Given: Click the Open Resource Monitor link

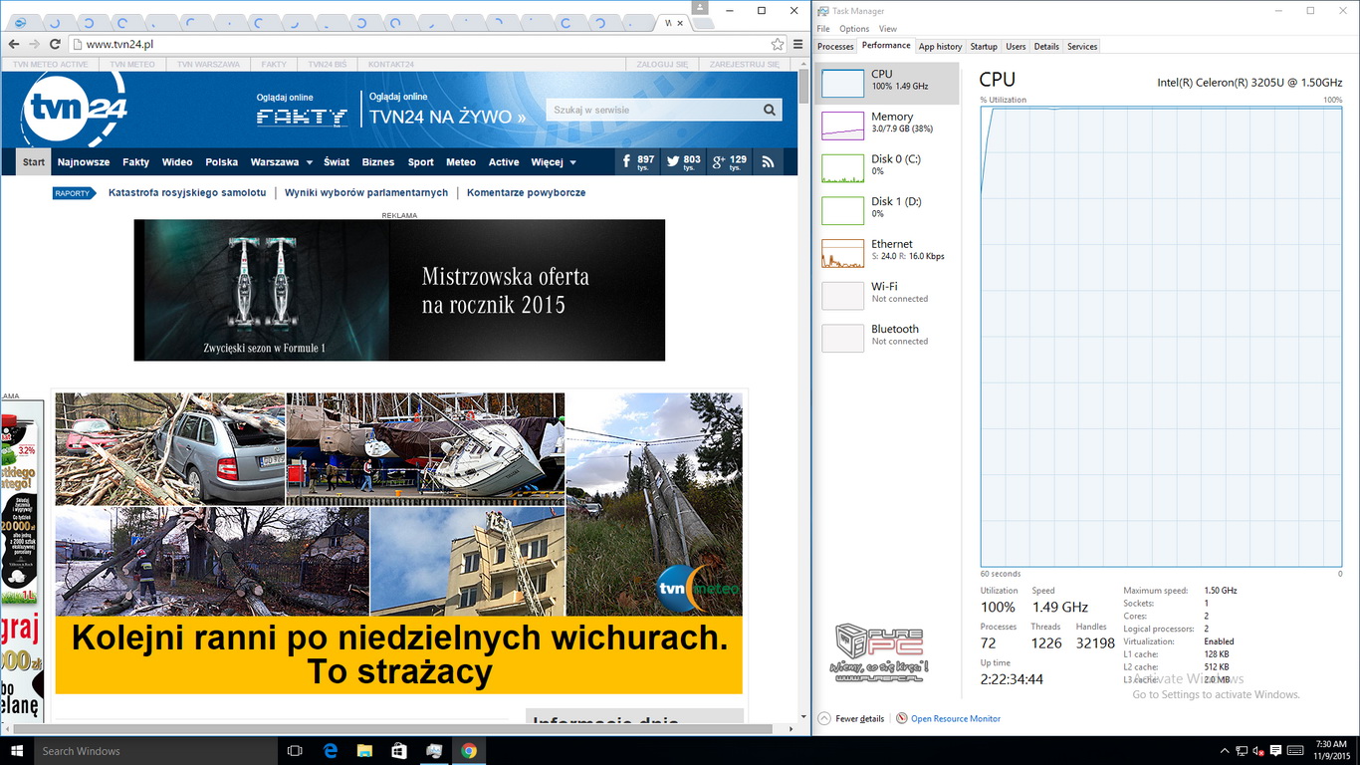Looking at the screenshot, I should (955, 718).
